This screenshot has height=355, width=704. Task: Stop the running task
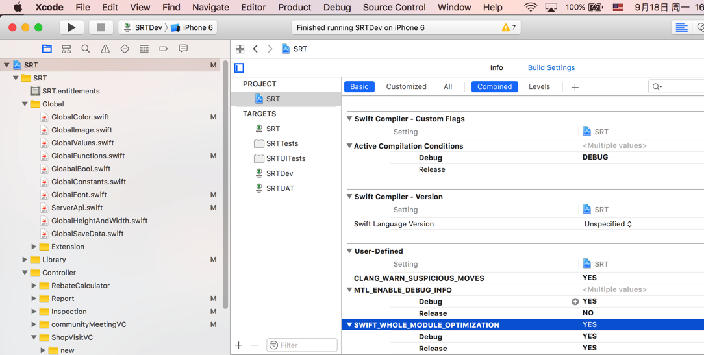pos(101,27)
